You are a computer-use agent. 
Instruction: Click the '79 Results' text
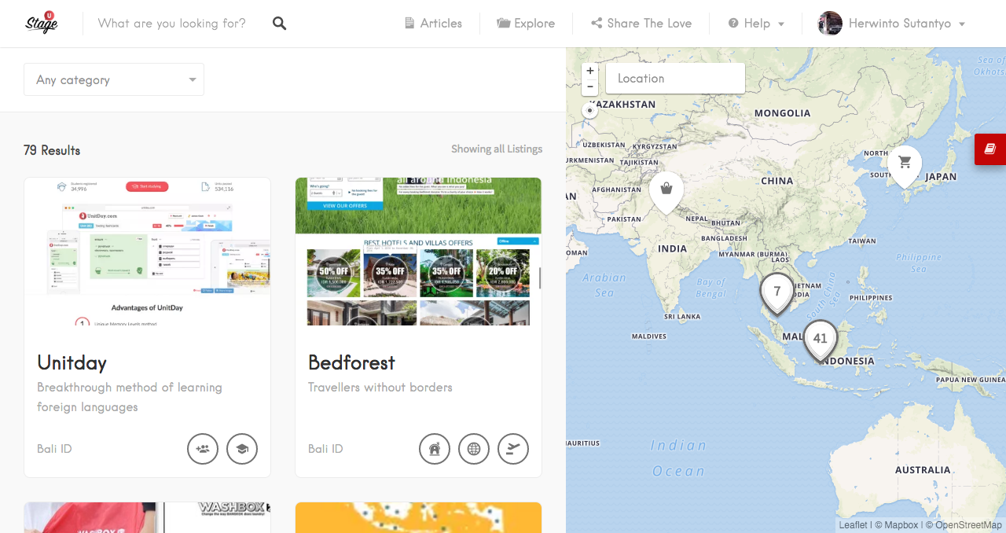pyautogui.click(x=52, y=150)
